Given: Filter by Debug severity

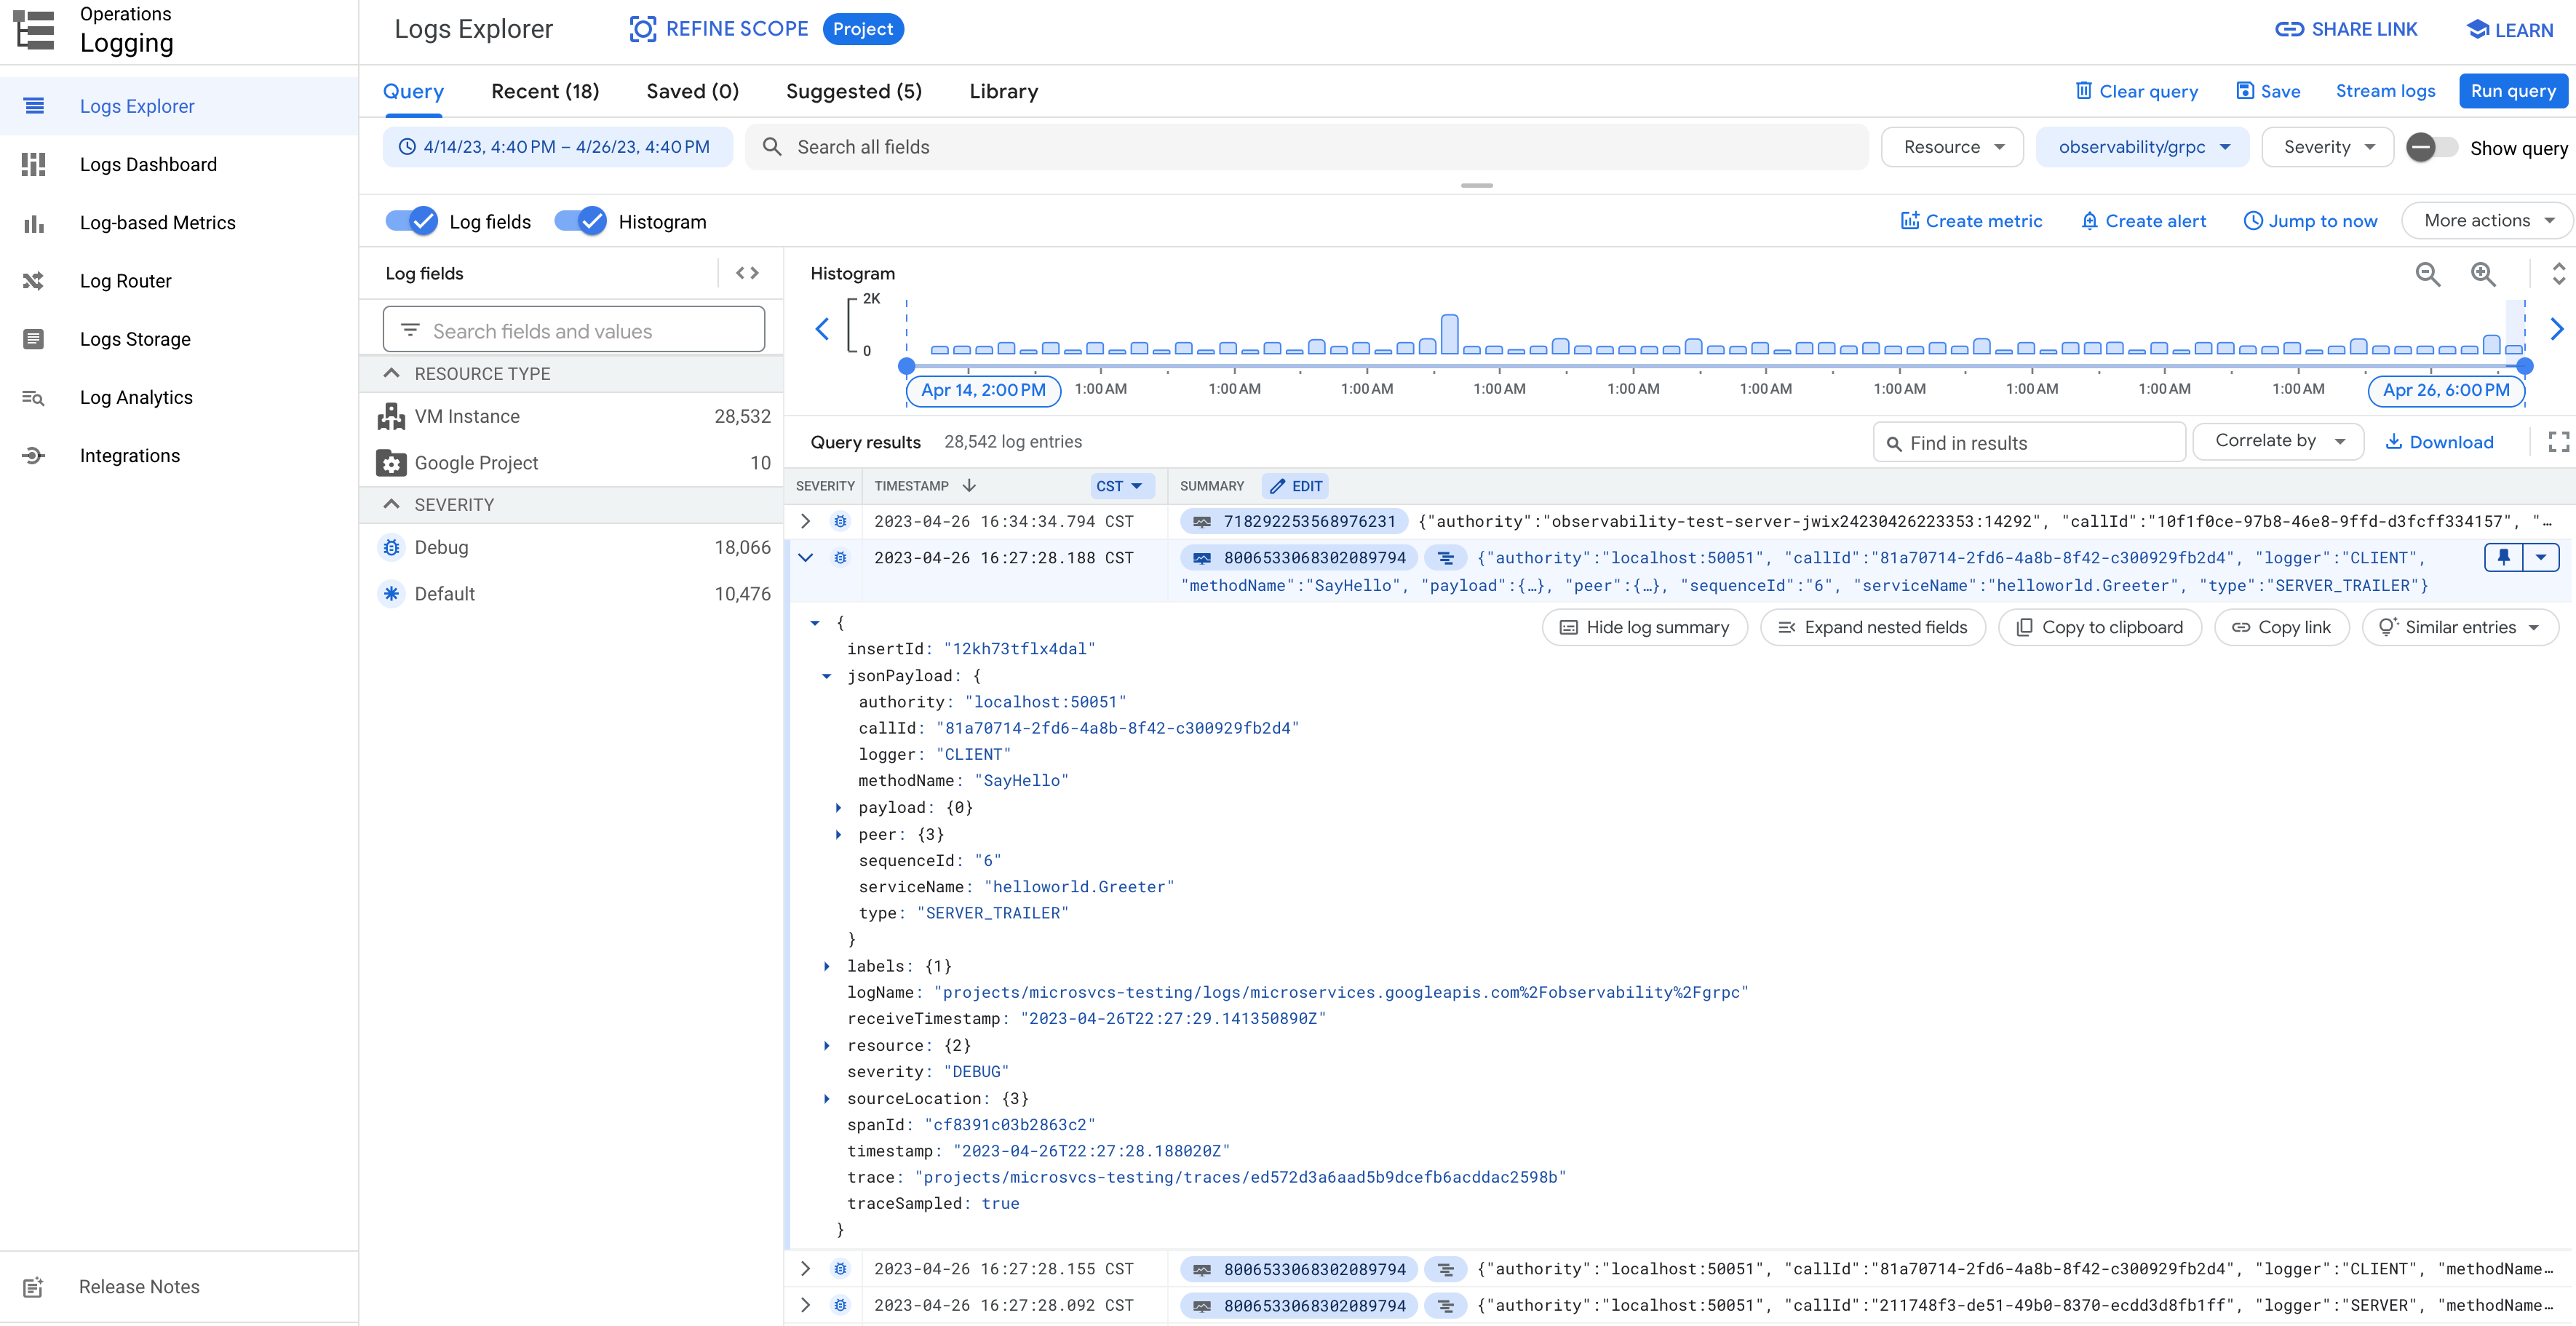Looking at the screenshot, I should click(572, 547).
